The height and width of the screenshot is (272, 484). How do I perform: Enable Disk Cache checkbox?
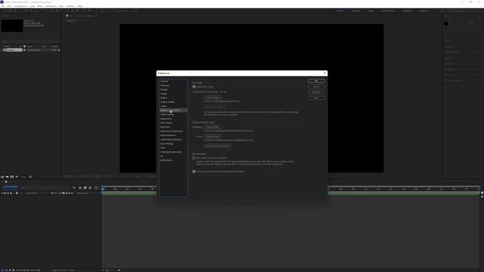194,87
